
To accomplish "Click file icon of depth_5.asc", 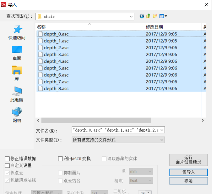I will [40, 68].
